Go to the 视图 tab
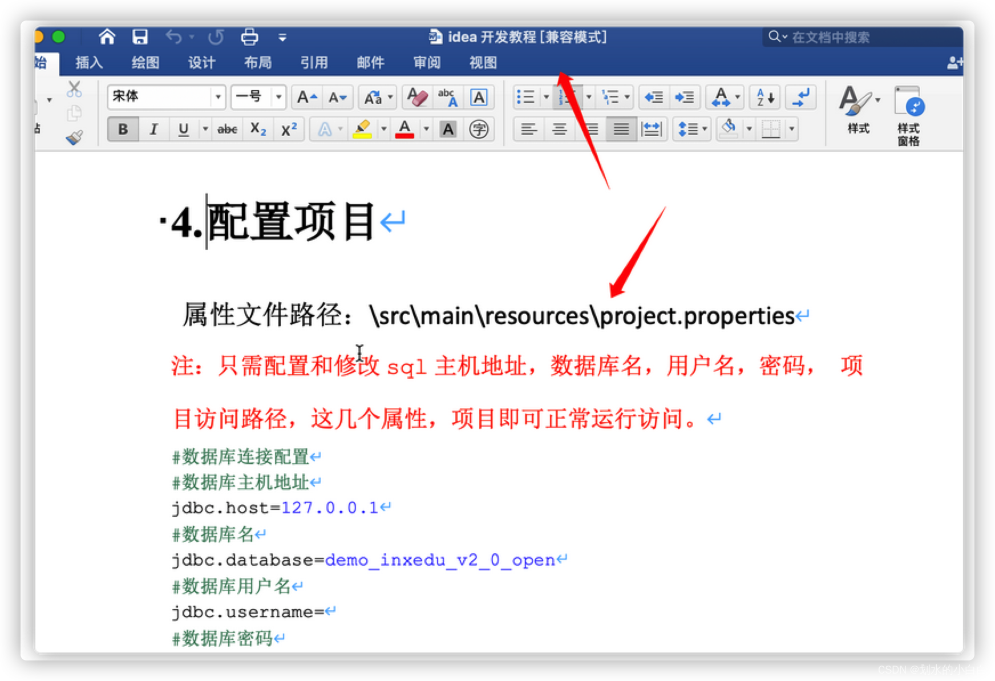This screenshot has height=681, width=995. pyautogui.click(x=483, y=62)
